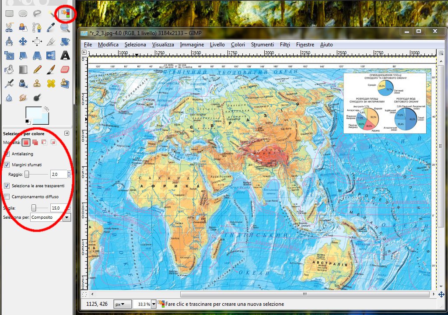
Task: Disable the Antialiasing checkbox
Action: [7, 154]
